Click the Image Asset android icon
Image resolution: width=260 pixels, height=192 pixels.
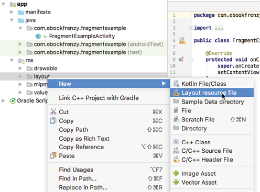click(176, 173)
